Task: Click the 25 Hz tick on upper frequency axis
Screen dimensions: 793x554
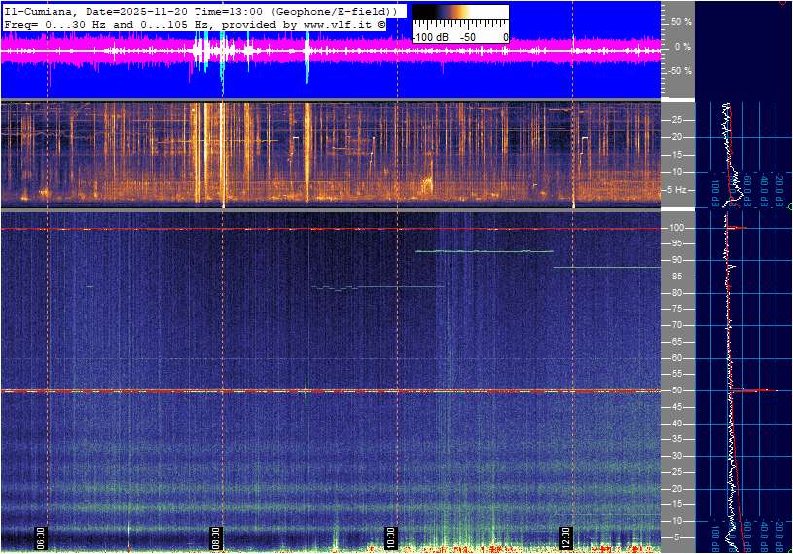Action: click(x=677, y=120)
